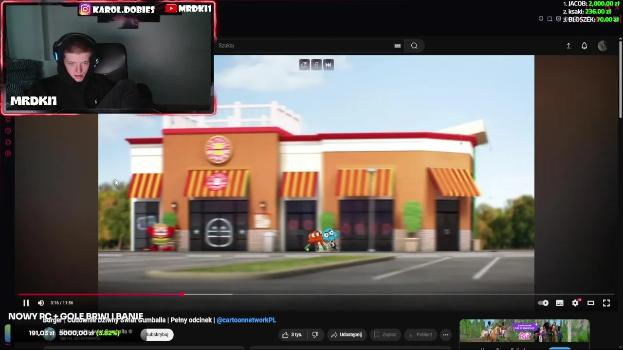Turn on subtitles in the player
623x350 pixels.
tap(560, 303)
